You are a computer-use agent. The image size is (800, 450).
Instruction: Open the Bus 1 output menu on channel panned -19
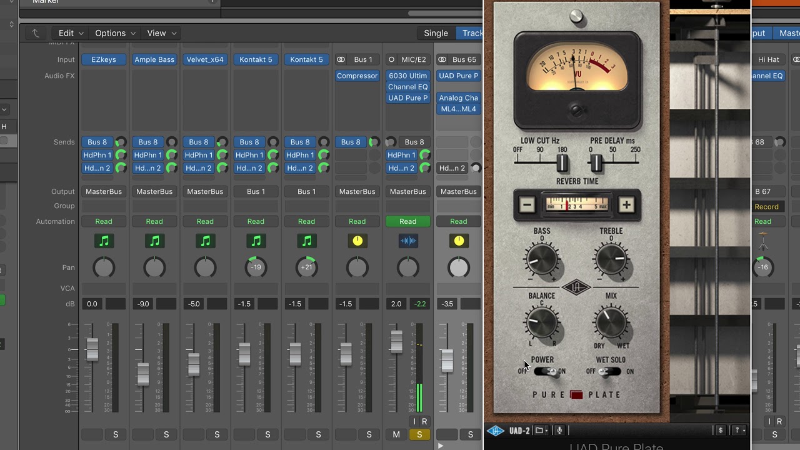tap(256, 191)
